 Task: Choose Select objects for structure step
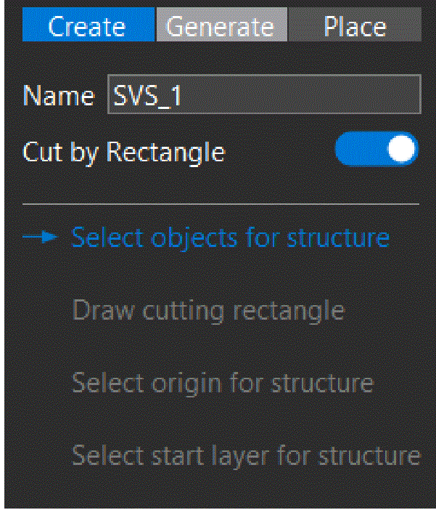(x=231, y=238)
